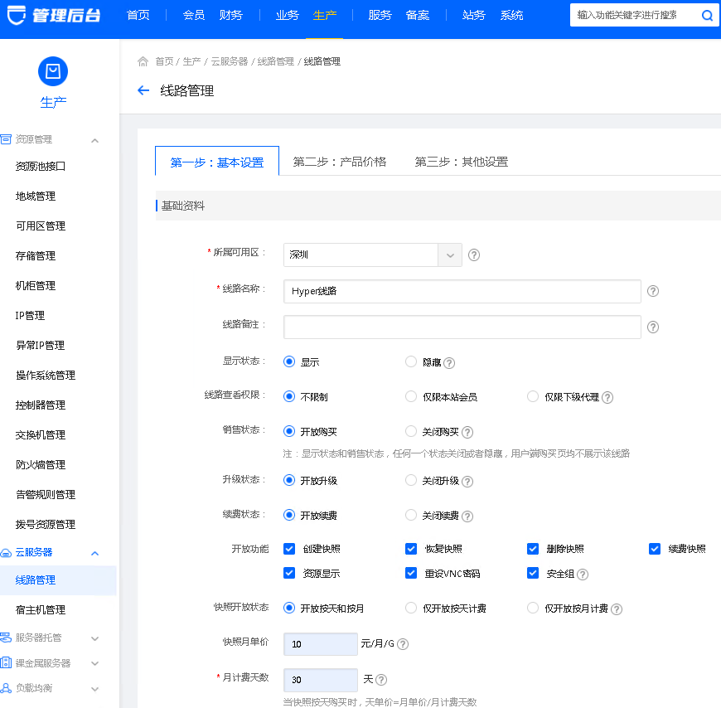Screen dimensions: 721x708
Task: Click the 快照月单价 input showing 10
Action: tap(321, 644)
